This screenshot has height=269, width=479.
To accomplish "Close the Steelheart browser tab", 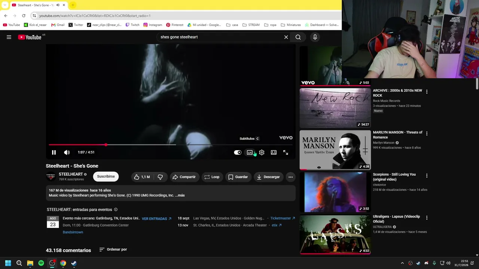I will pos(64,5).
